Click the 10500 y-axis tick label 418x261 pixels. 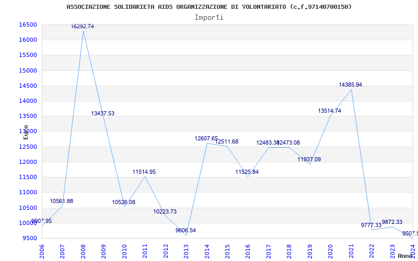point(28,208)
